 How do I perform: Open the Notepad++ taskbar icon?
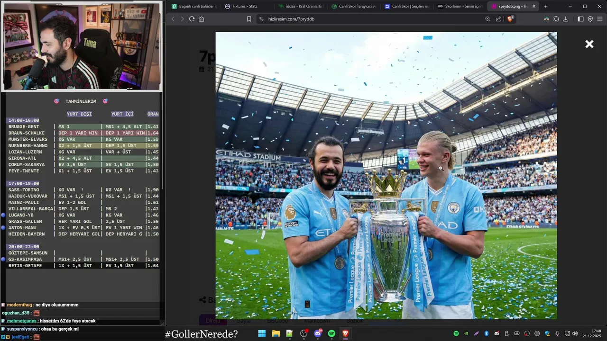pos(289,333)
